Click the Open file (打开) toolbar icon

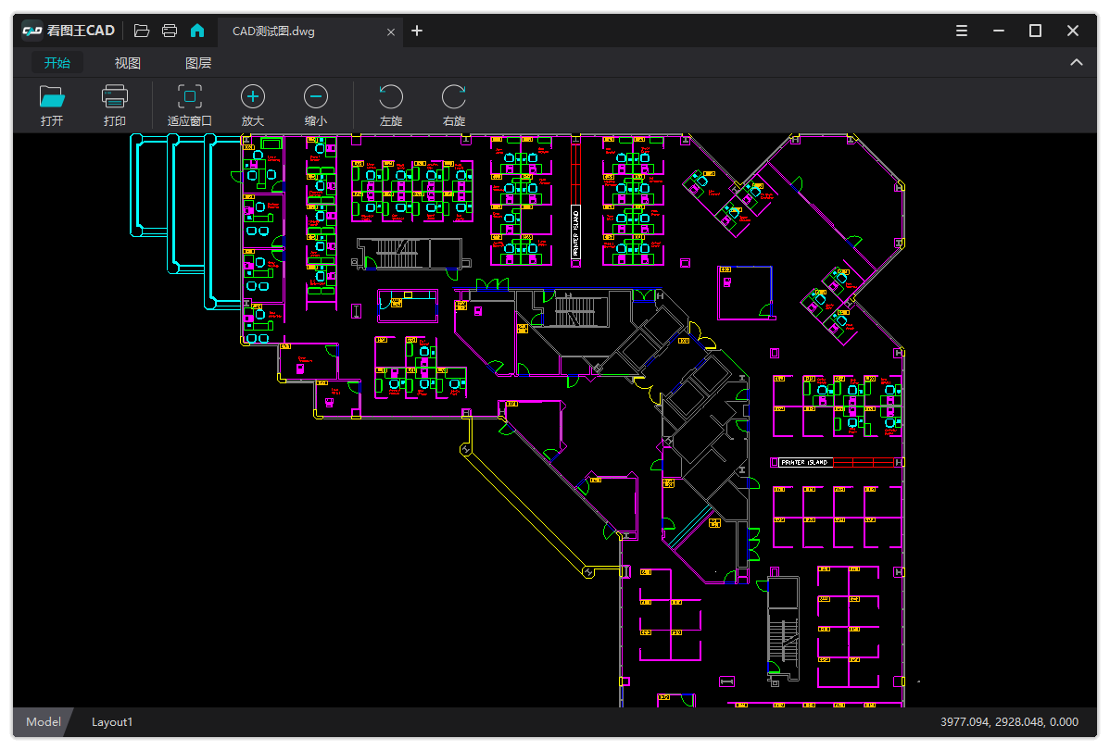click(x=52, y=96)
